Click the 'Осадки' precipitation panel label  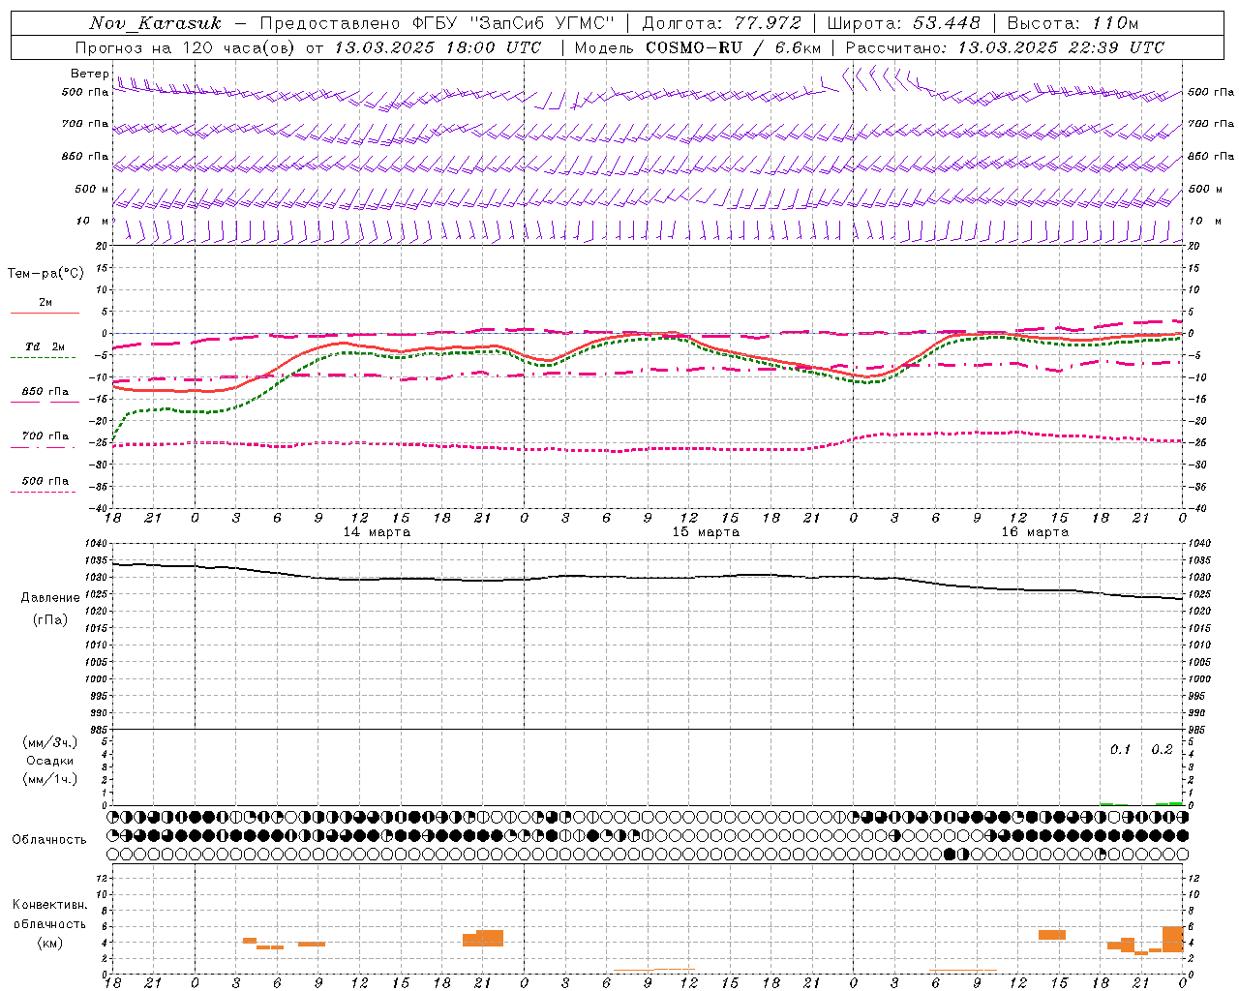(x=50, y=761)
